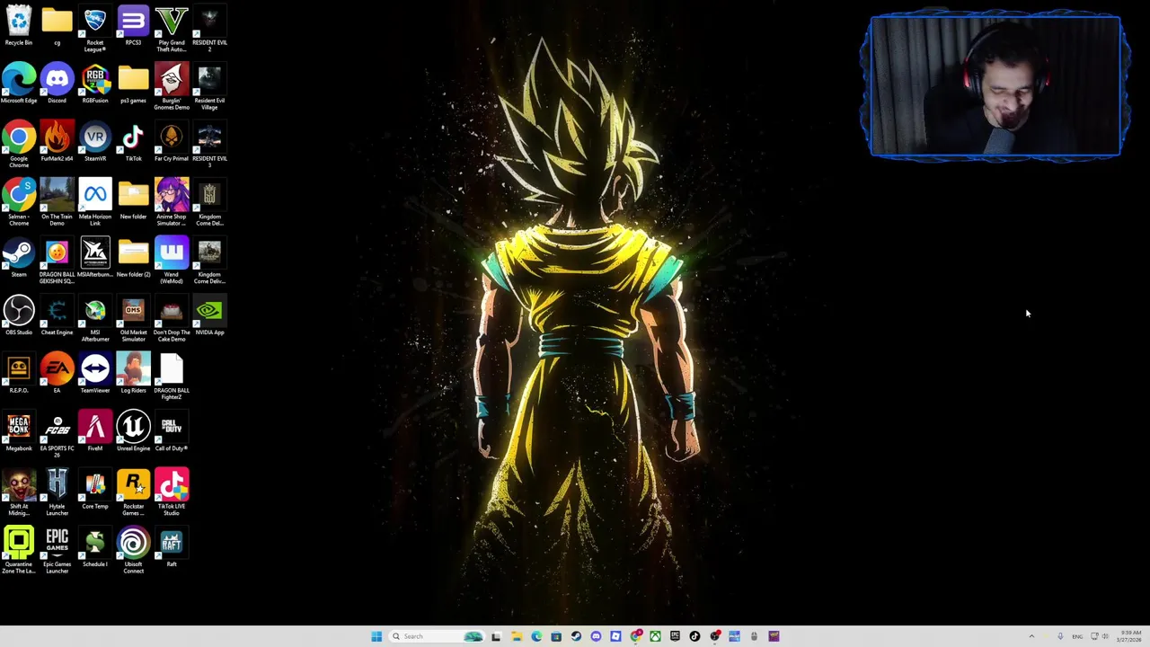Launch the EA app desktop shortcut
The height and width of the screenshot is (647, 1150).
[57, 374]
